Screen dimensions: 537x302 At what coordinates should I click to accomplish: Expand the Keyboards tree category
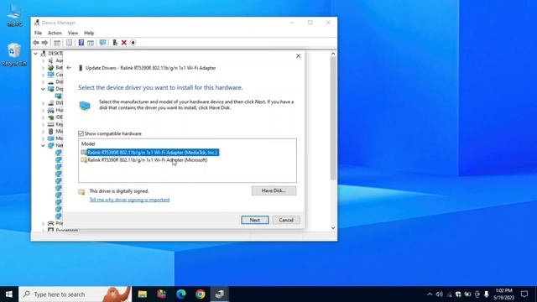(43, 125)
